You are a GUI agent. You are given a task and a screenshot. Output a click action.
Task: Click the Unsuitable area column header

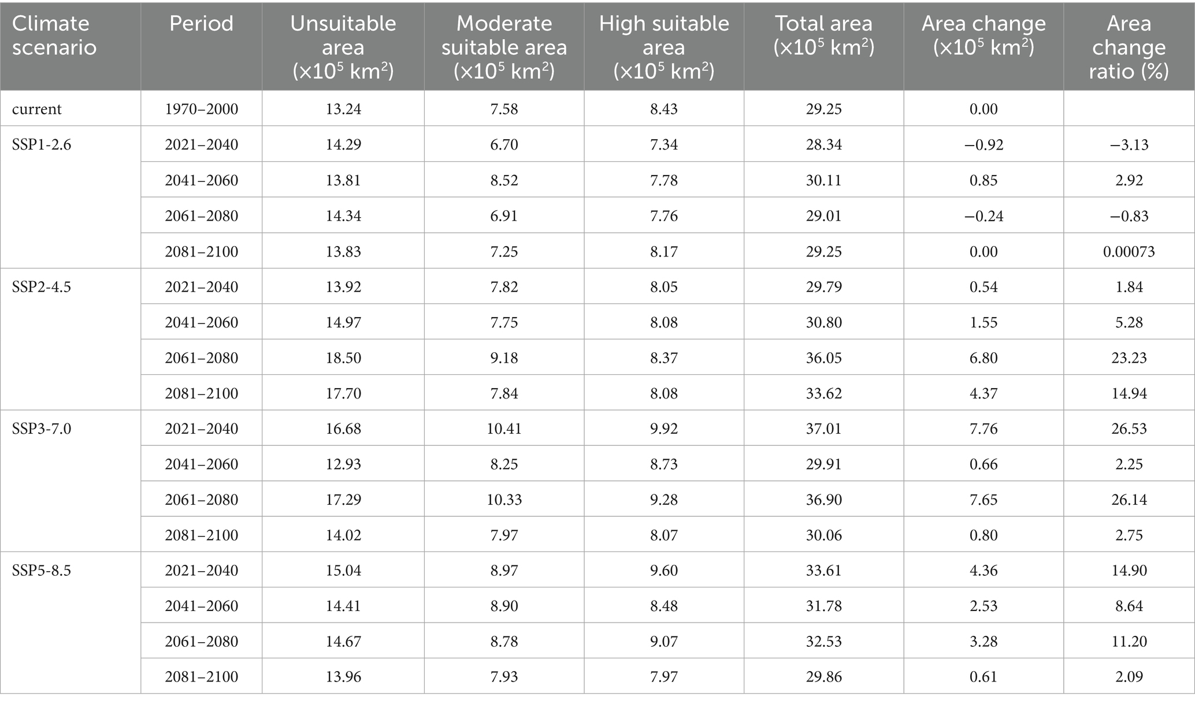(x=343, y=47)
